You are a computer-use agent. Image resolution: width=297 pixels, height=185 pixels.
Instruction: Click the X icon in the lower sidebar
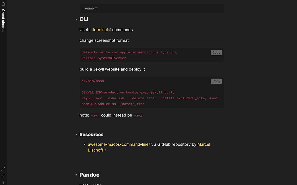pos(3,176)
